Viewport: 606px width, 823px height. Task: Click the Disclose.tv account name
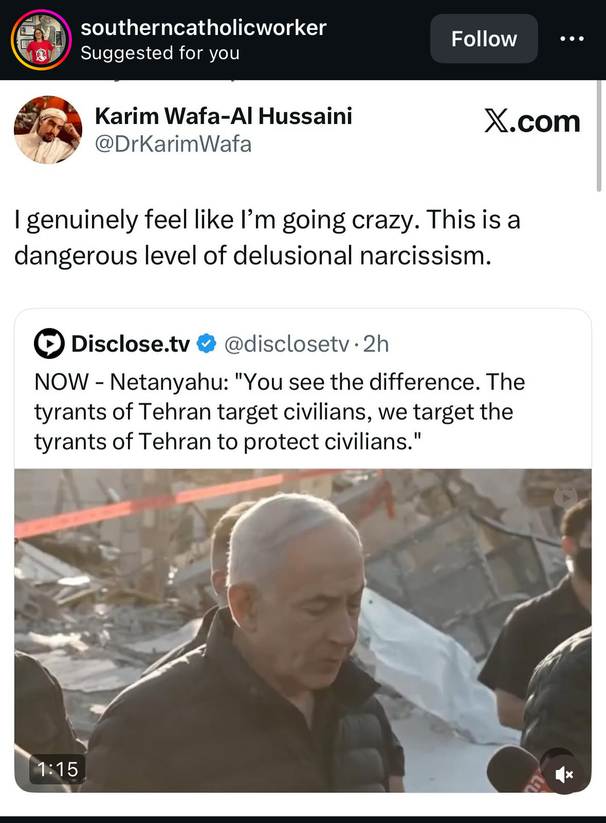coord(131,344)
